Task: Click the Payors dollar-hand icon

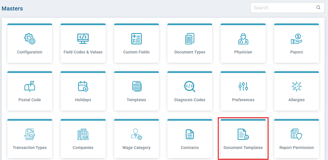Action: 296,39
